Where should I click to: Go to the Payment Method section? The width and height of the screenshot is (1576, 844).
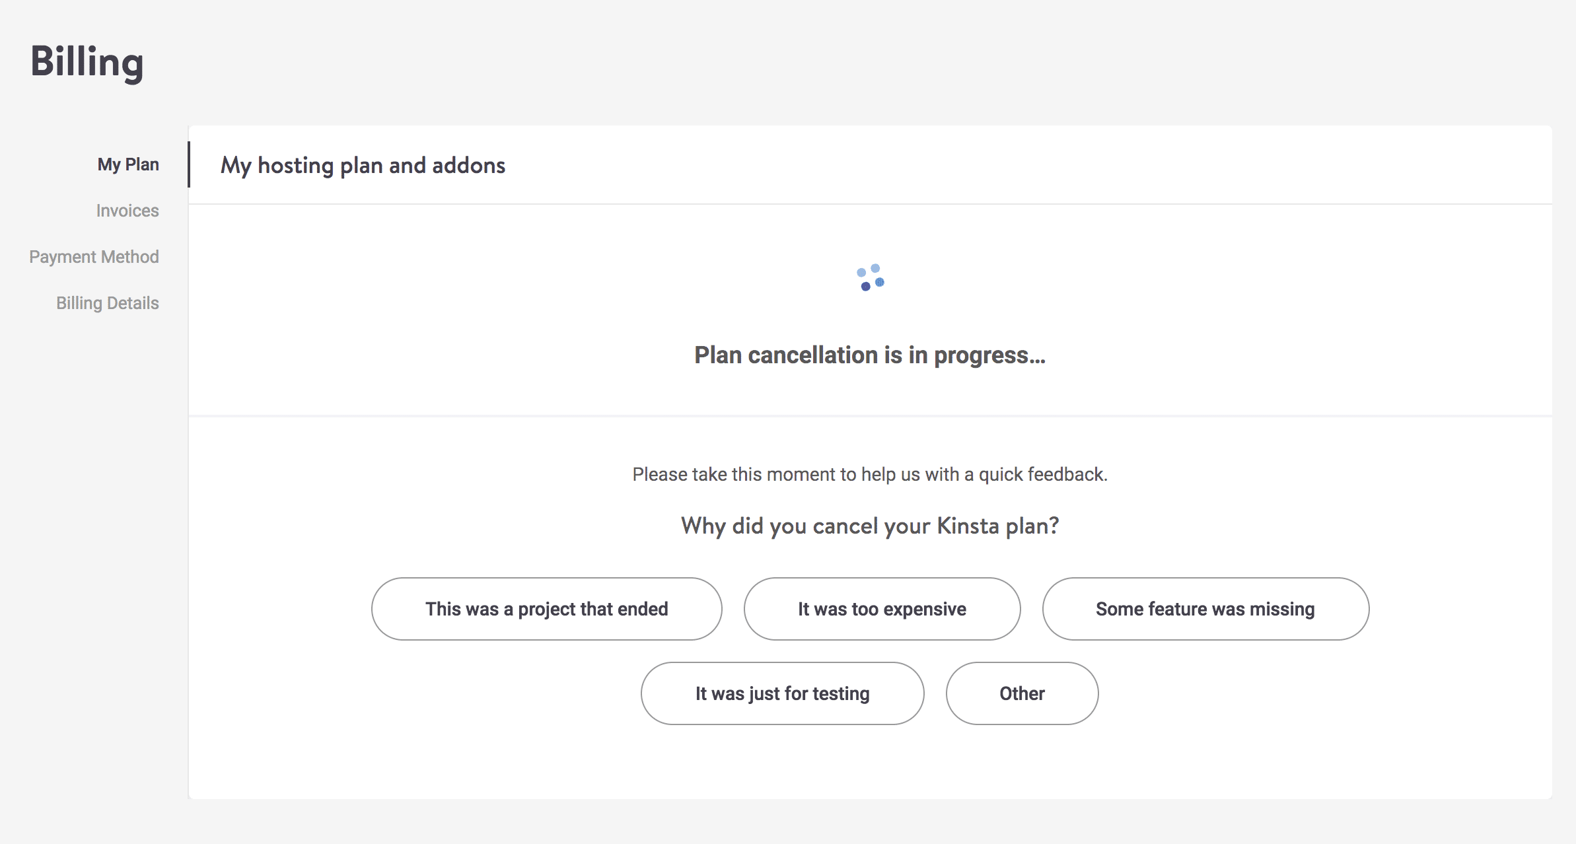[94, 257]
